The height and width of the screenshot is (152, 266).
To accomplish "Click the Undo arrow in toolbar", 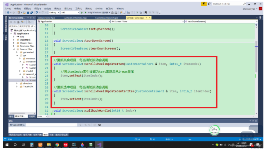I will tap(37, 12).
